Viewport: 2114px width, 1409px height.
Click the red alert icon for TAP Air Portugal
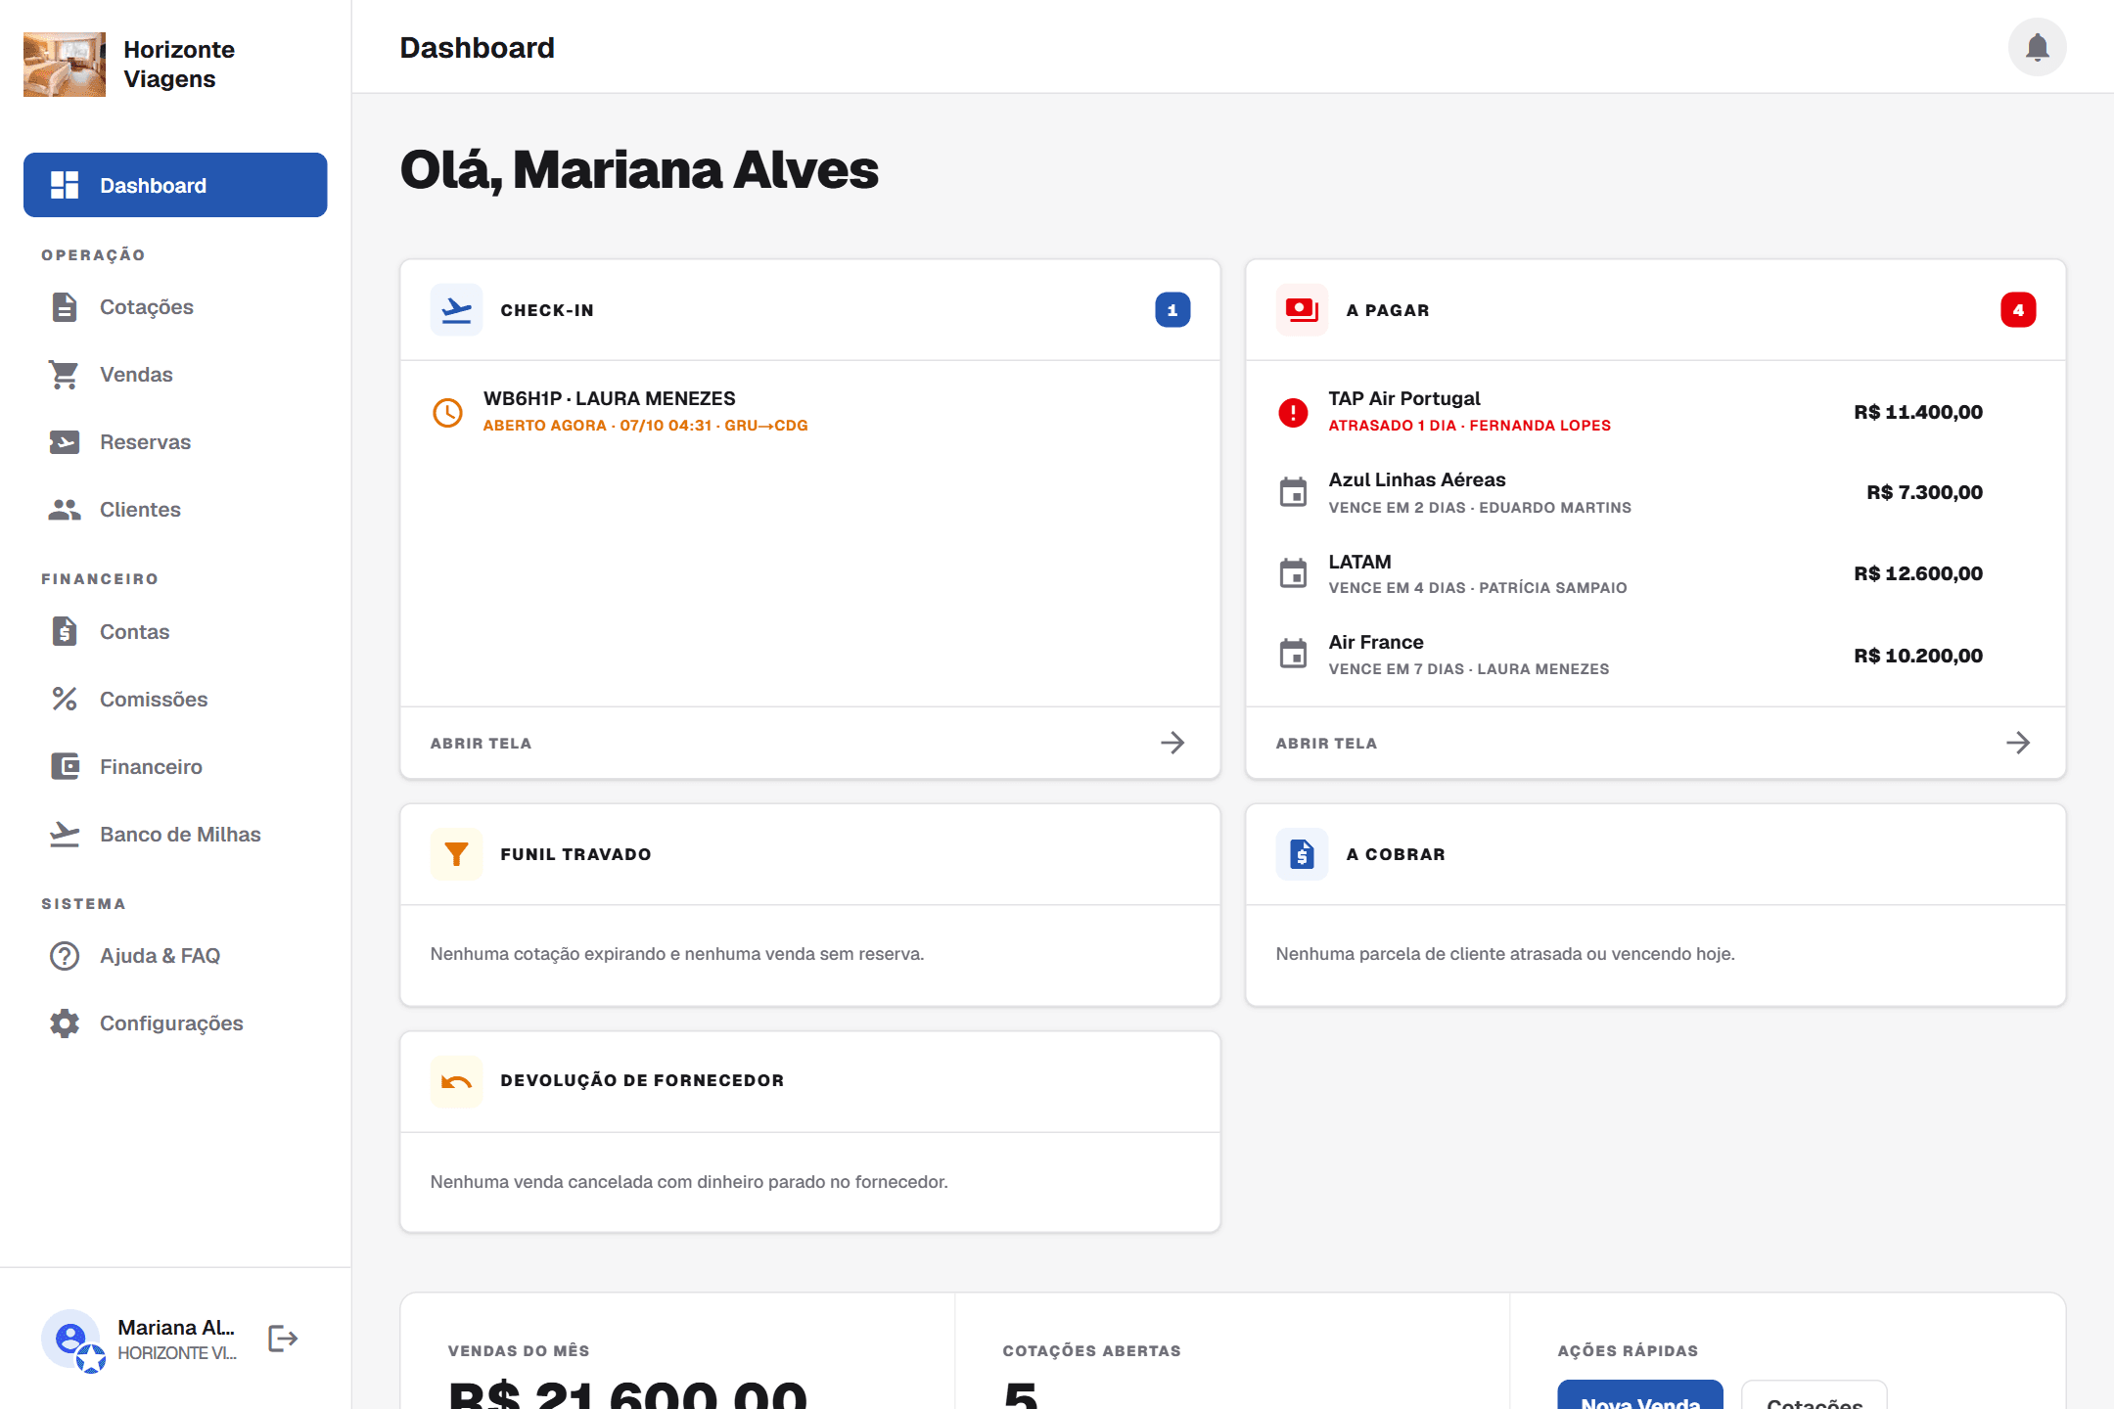pos(1293,412)
